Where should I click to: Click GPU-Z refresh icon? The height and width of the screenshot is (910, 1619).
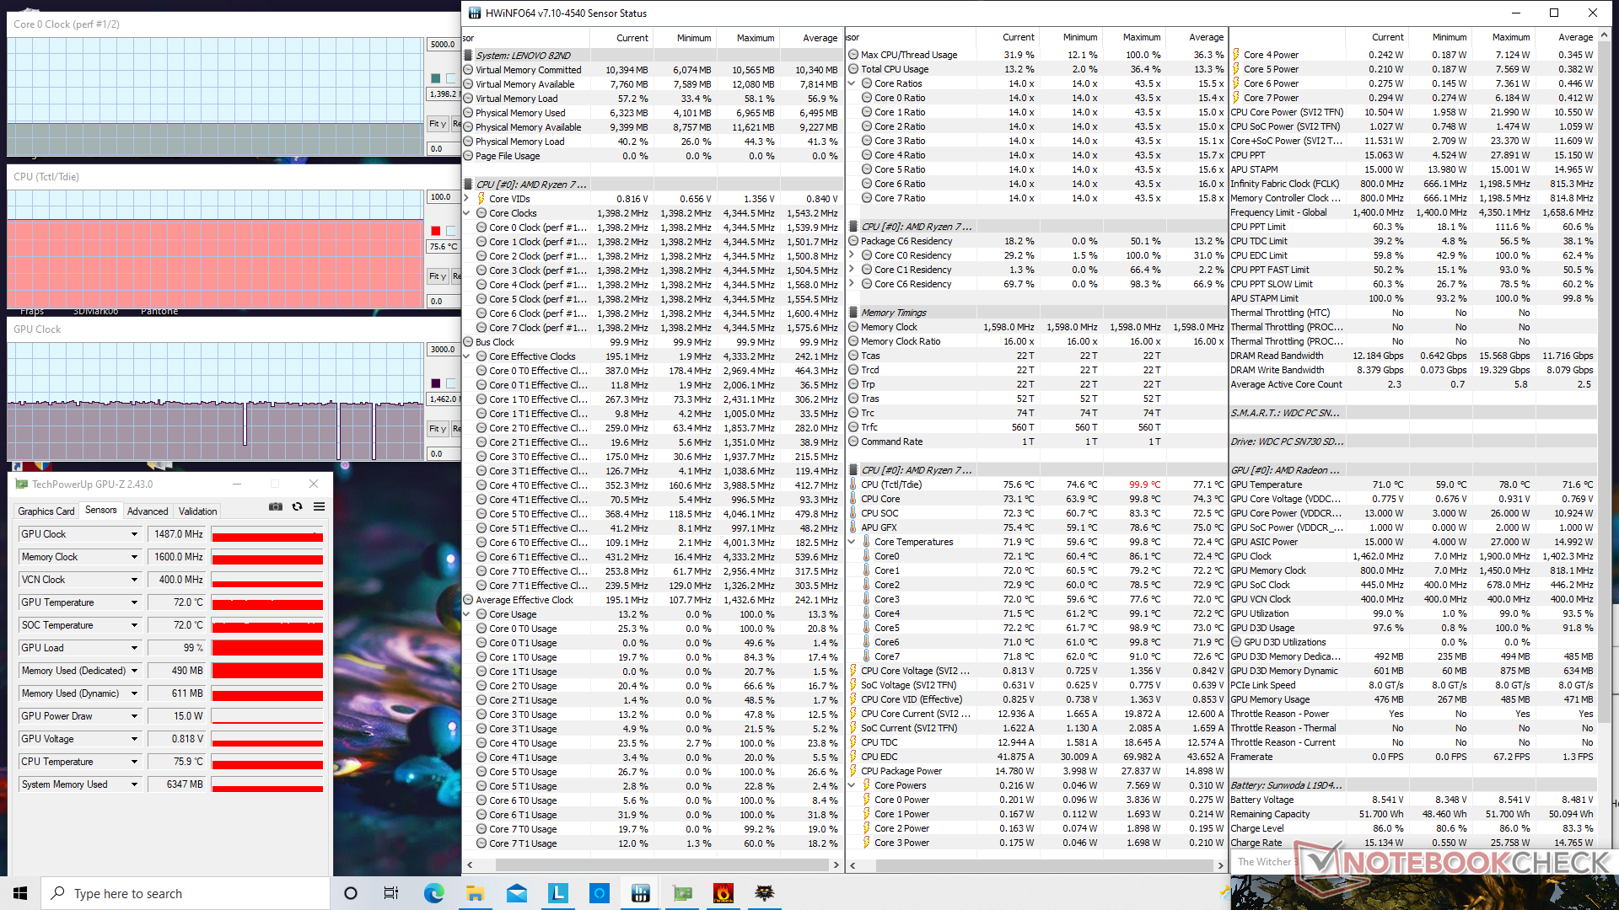[x=297, y=506]
